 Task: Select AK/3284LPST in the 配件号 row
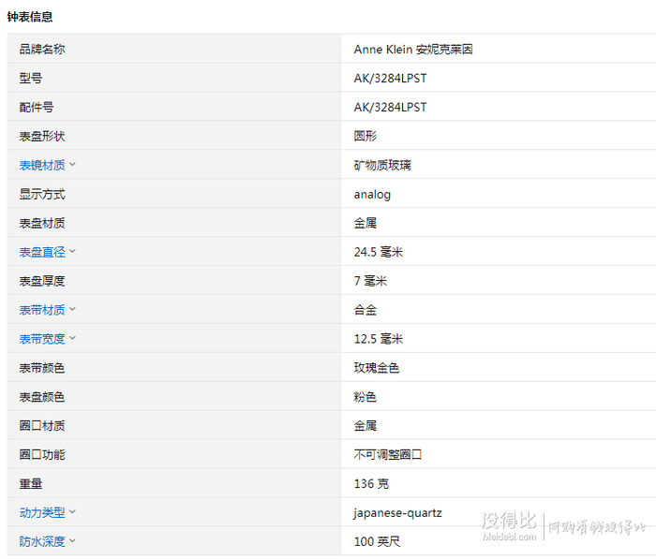pos(391,108)
